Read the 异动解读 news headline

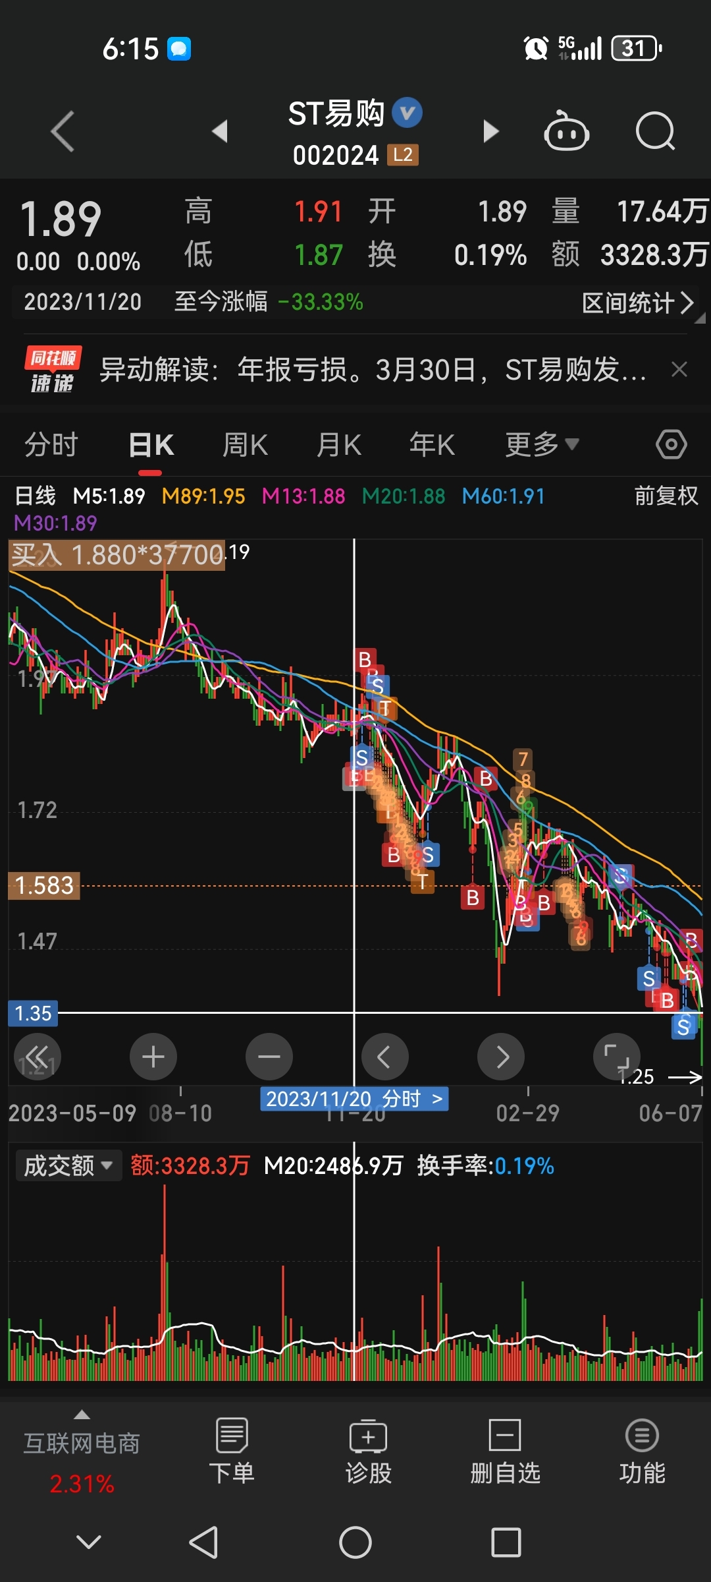(373, 369)
